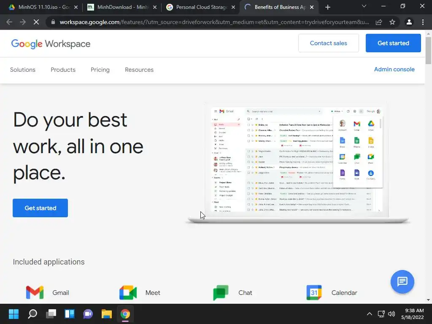
Task: Close the Benefits of Business Apps tab
Action: pyautogui.click(x=312, y=7)
